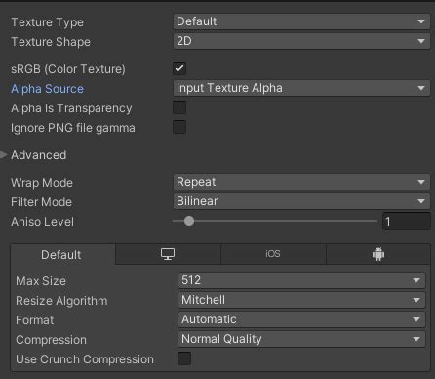Click the Use Crunch Compression label
Image resolution: width=435 pixels, height=379 pixels.
pyautogui.click(x=85, y=359)
